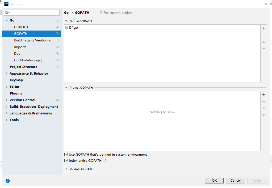The height and width of the screenshot is (188, 272).
Task: Add a path to Project GOPATH with plus
Action: [x=264, y=95]
